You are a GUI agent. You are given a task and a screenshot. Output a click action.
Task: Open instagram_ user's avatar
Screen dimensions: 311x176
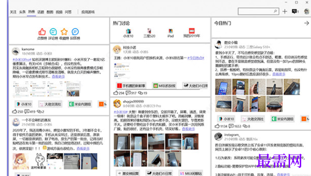click(x=218, y=137)
